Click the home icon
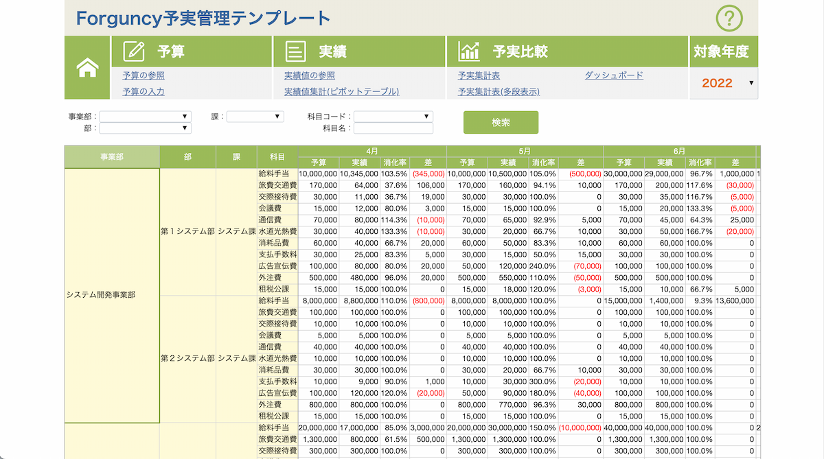The width and height of the screenshot is (824, 459). (87, 67)
